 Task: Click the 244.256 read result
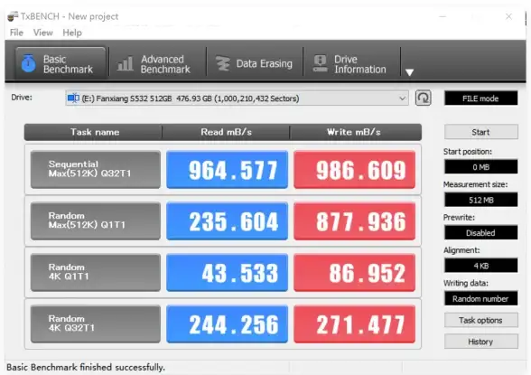(228, 324)
